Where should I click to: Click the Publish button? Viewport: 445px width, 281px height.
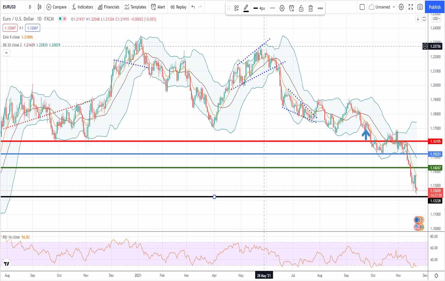tap(434, 7)
